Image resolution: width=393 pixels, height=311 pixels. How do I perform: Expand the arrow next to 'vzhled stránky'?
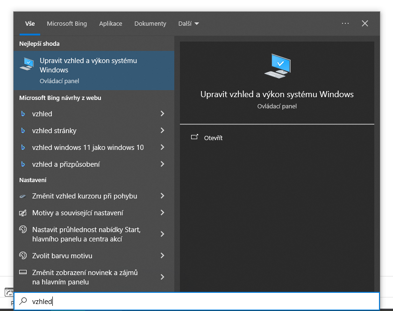point(163,130)
